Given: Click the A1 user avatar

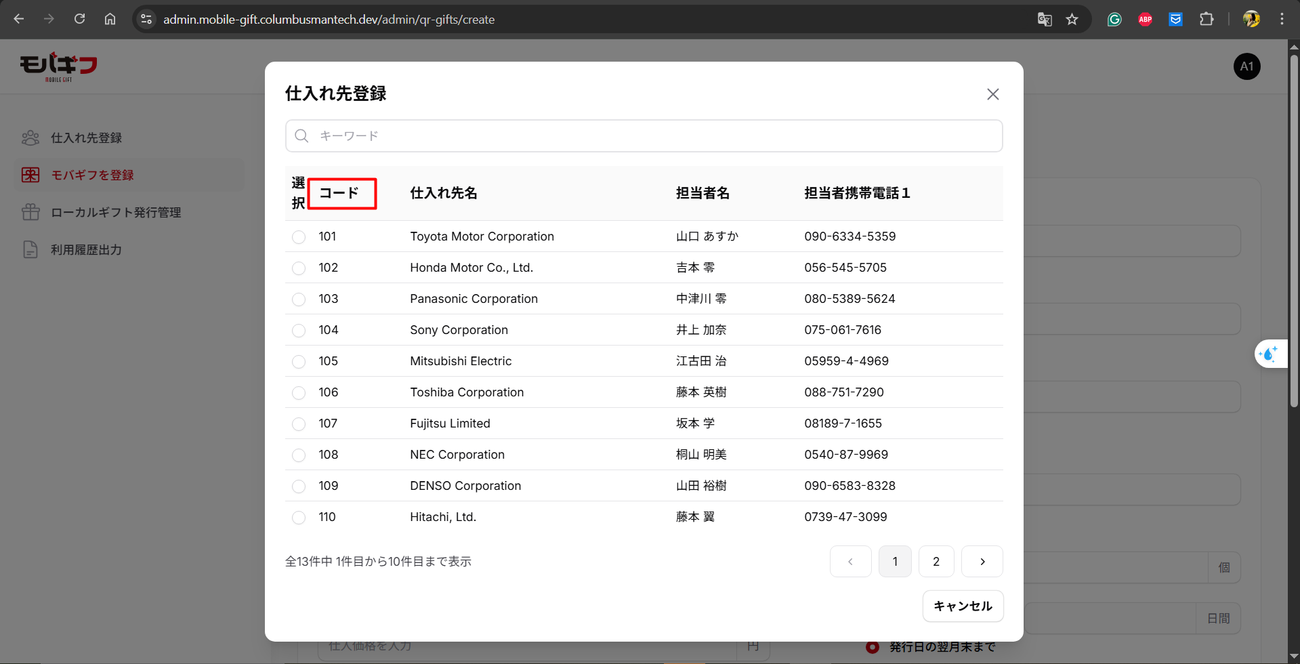Looking at the screenshot, I should tap(1246, 66).
